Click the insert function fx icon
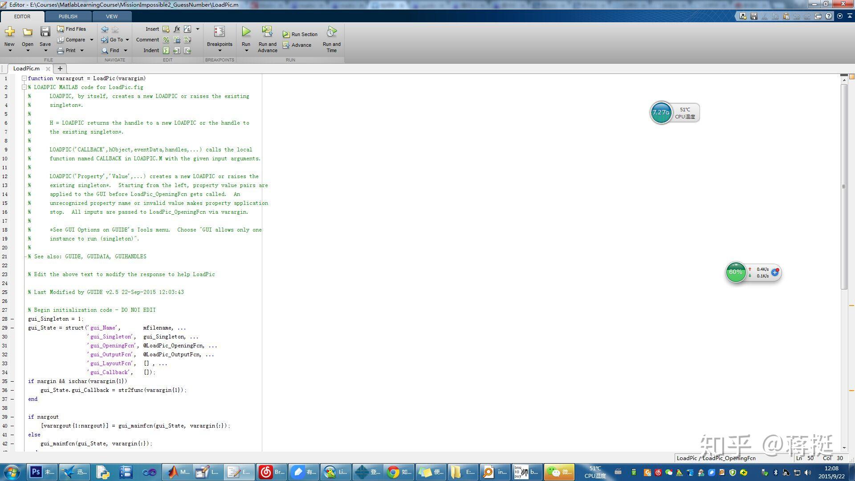This screenshot has height=481, width=855. [x=177, y=29]
